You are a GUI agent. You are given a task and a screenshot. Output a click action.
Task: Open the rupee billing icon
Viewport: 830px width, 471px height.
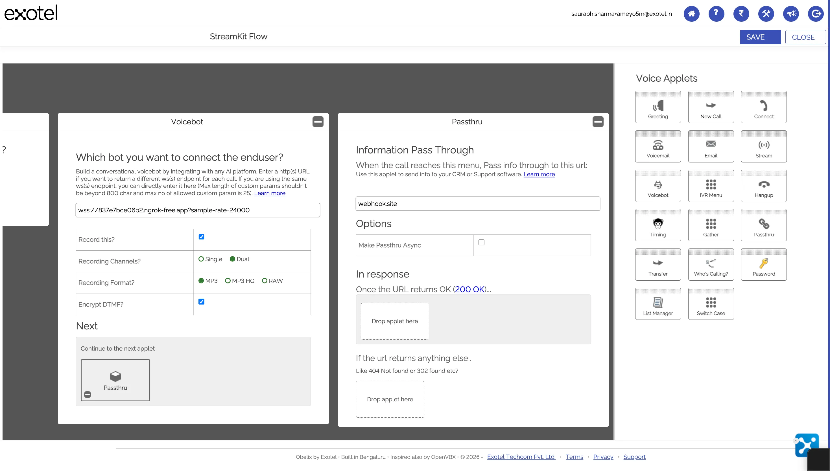[x=741, y=14]
